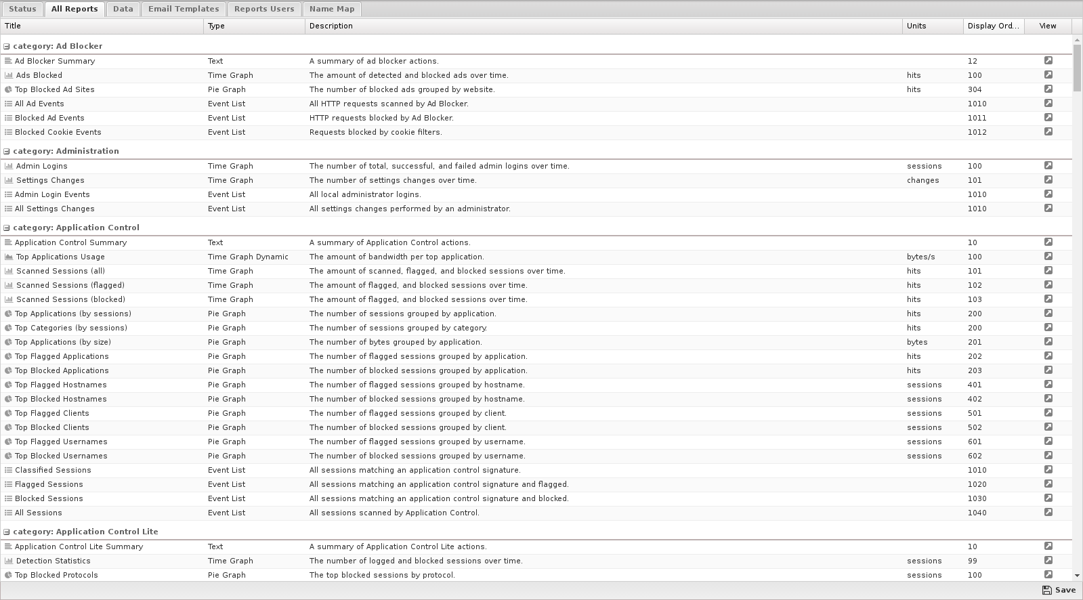Screen dimensions: 1083x600
Task: Collapse the Application Control Lite category
Action: pos(7,532)
